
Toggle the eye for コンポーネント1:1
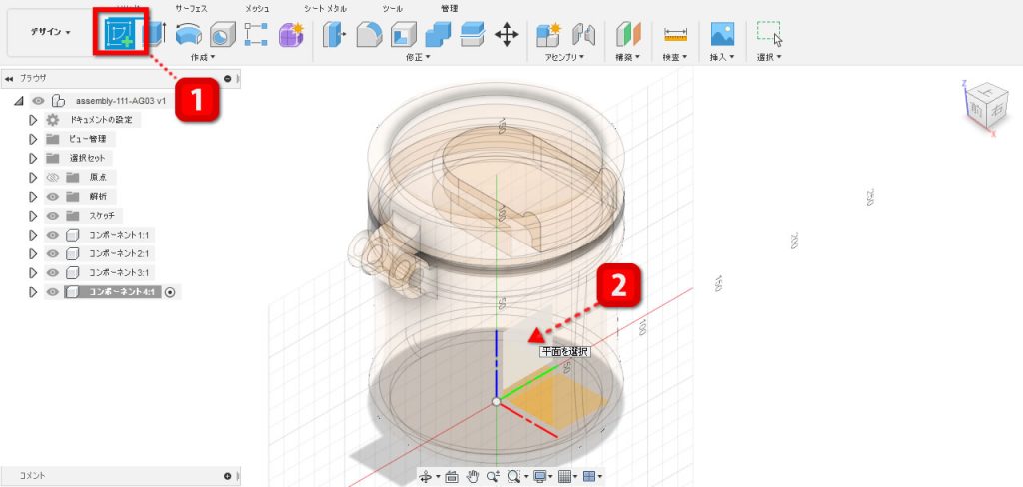[x=54, y=235]
